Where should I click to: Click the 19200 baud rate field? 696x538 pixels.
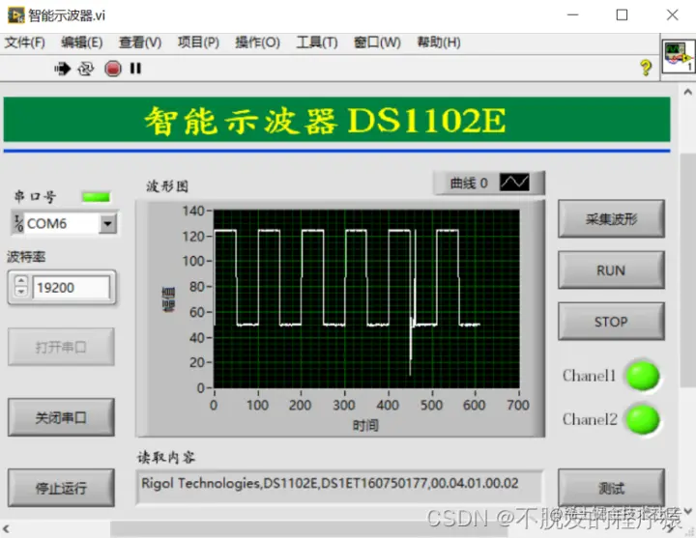(x=71, y=288)
